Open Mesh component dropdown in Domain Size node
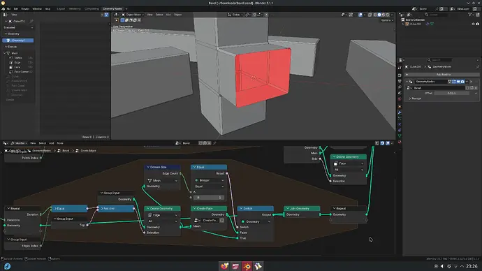 [x=162, y=181]
